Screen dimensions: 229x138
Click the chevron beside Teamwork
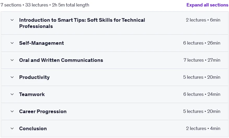pyautogui.click(x=12, y=94)
